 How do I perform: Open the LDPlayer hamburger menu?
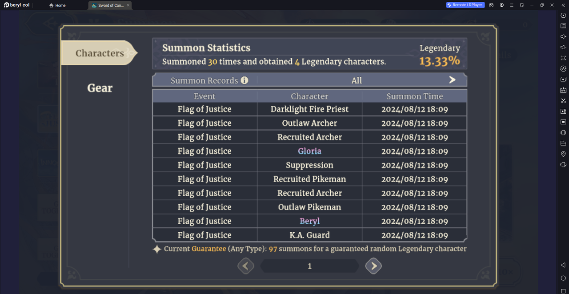(x=512, y=5)
